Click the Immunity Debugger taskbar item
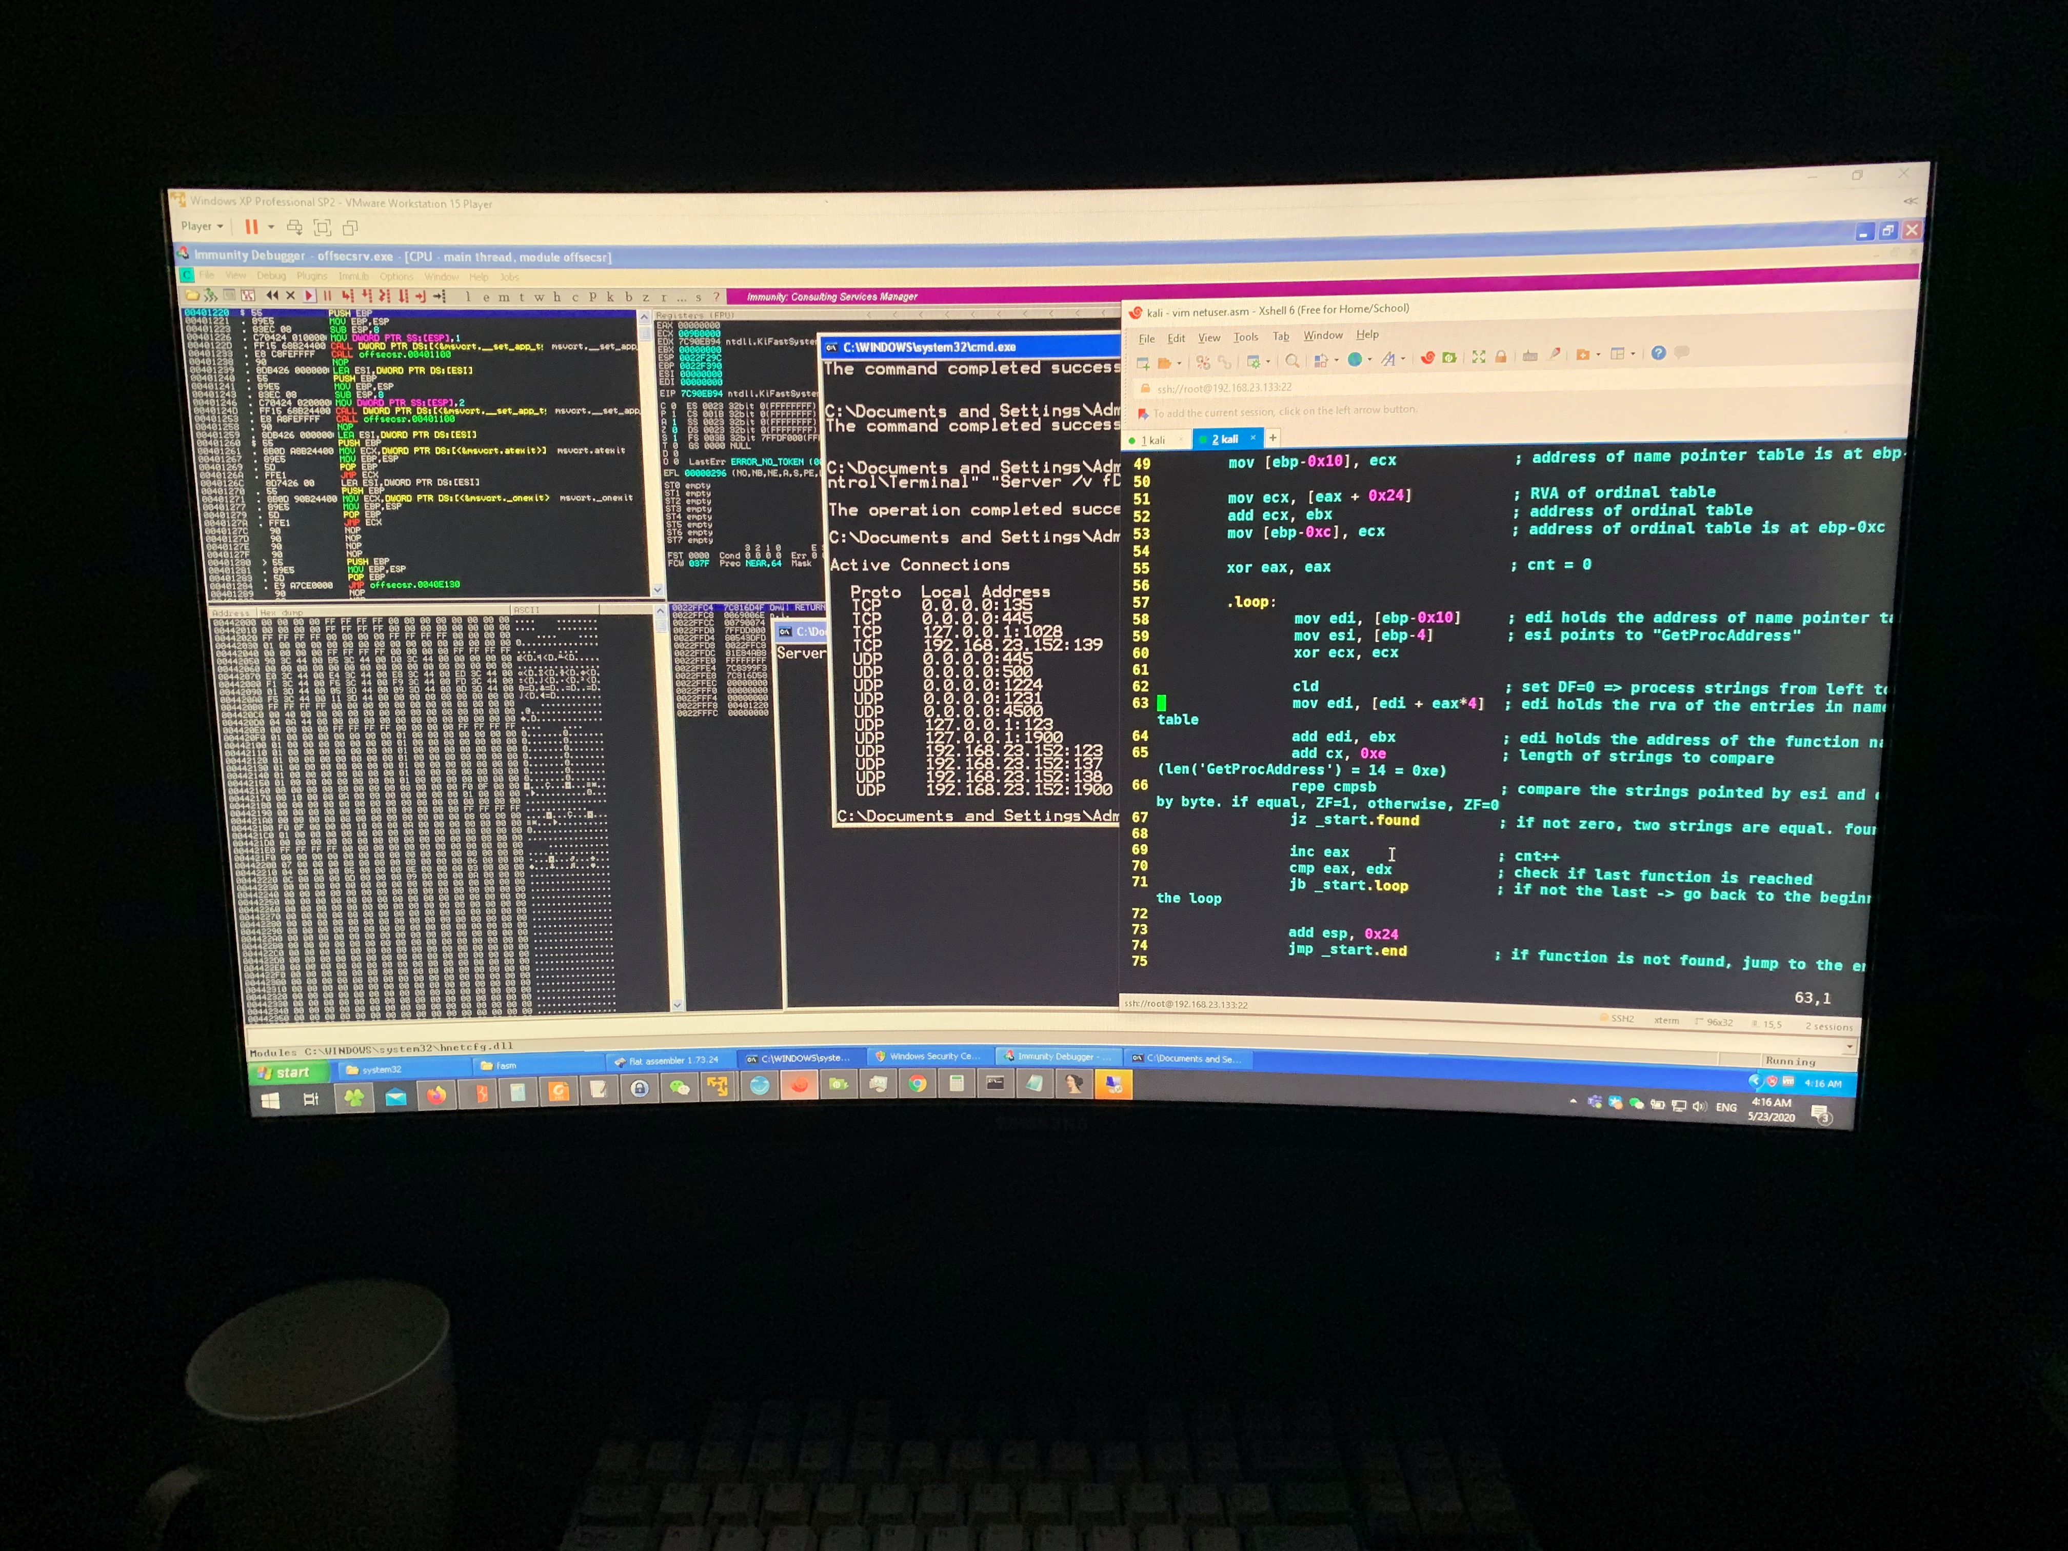 tap(1058, 1057)
